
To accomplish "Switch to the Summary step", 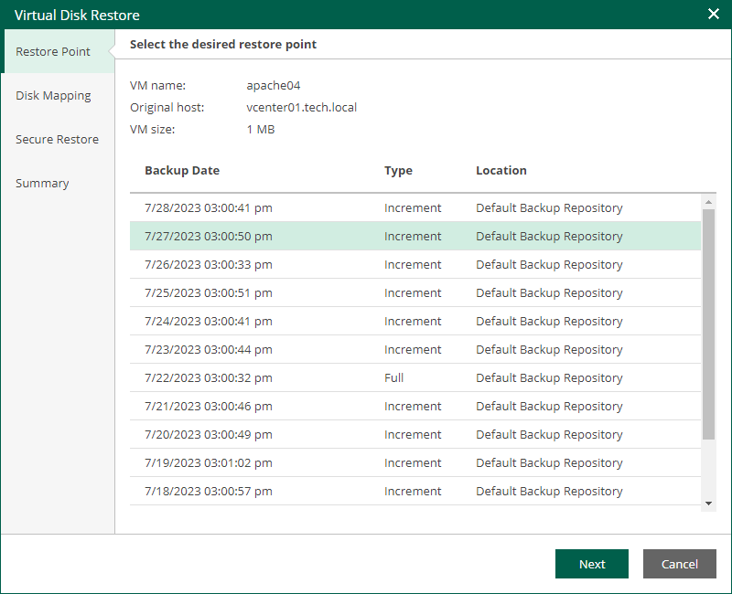I will click(42, 184).
